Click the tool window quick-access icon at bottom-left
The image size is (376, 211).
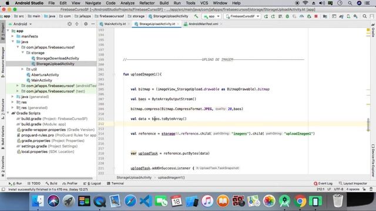tap(3, 189)
